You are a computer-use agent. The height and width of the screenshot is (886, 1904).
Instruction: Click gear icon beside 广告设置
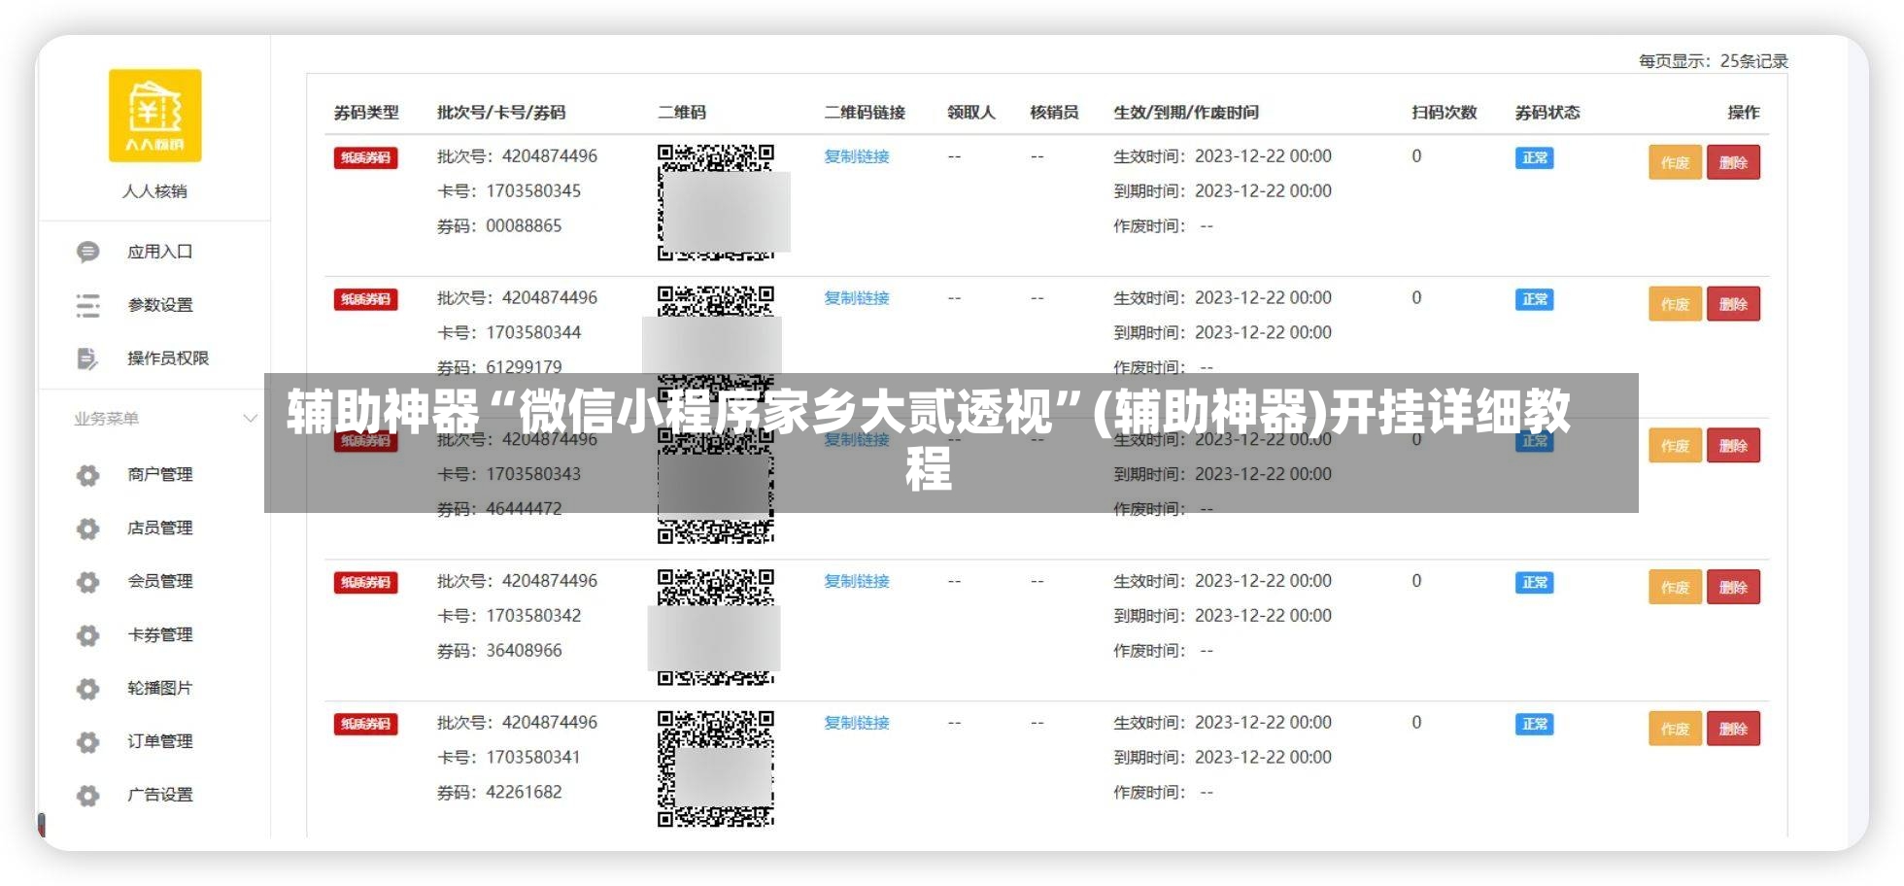pos(87,796)
